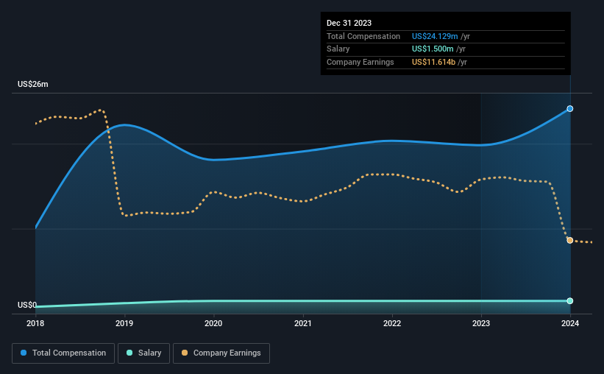Click the US$0 y-axis label
The width and height of the screenshot is (604, 374).
pos(27,305)
